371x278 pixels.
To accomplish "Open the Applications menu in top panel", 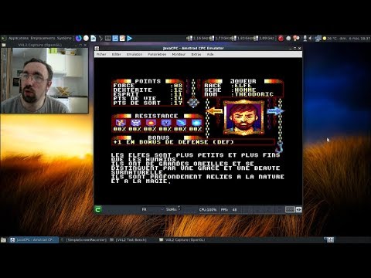I will click(19, 38).
